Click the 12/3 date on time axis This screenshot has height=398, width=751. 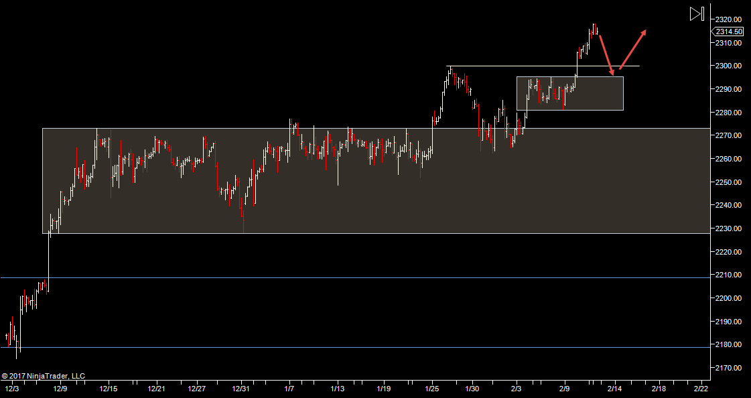coord(12,389)
